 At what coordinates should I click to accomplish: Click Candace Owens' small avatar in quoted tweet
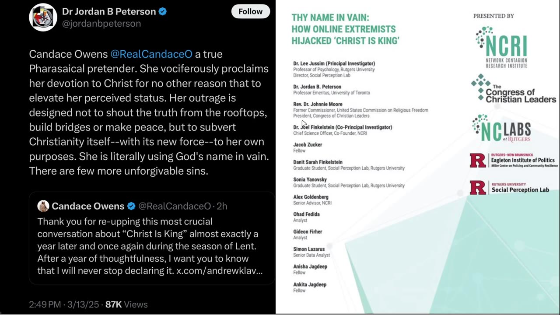[x=43, y=206]
